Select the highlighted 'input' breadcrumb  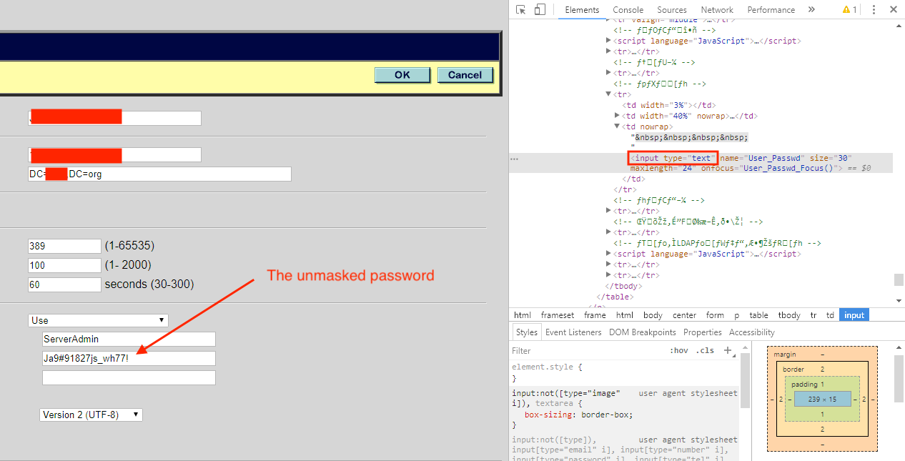[x=854, y=315]
